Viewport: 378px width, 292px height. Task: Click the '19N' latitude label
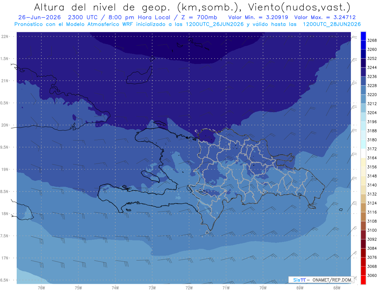4,169
